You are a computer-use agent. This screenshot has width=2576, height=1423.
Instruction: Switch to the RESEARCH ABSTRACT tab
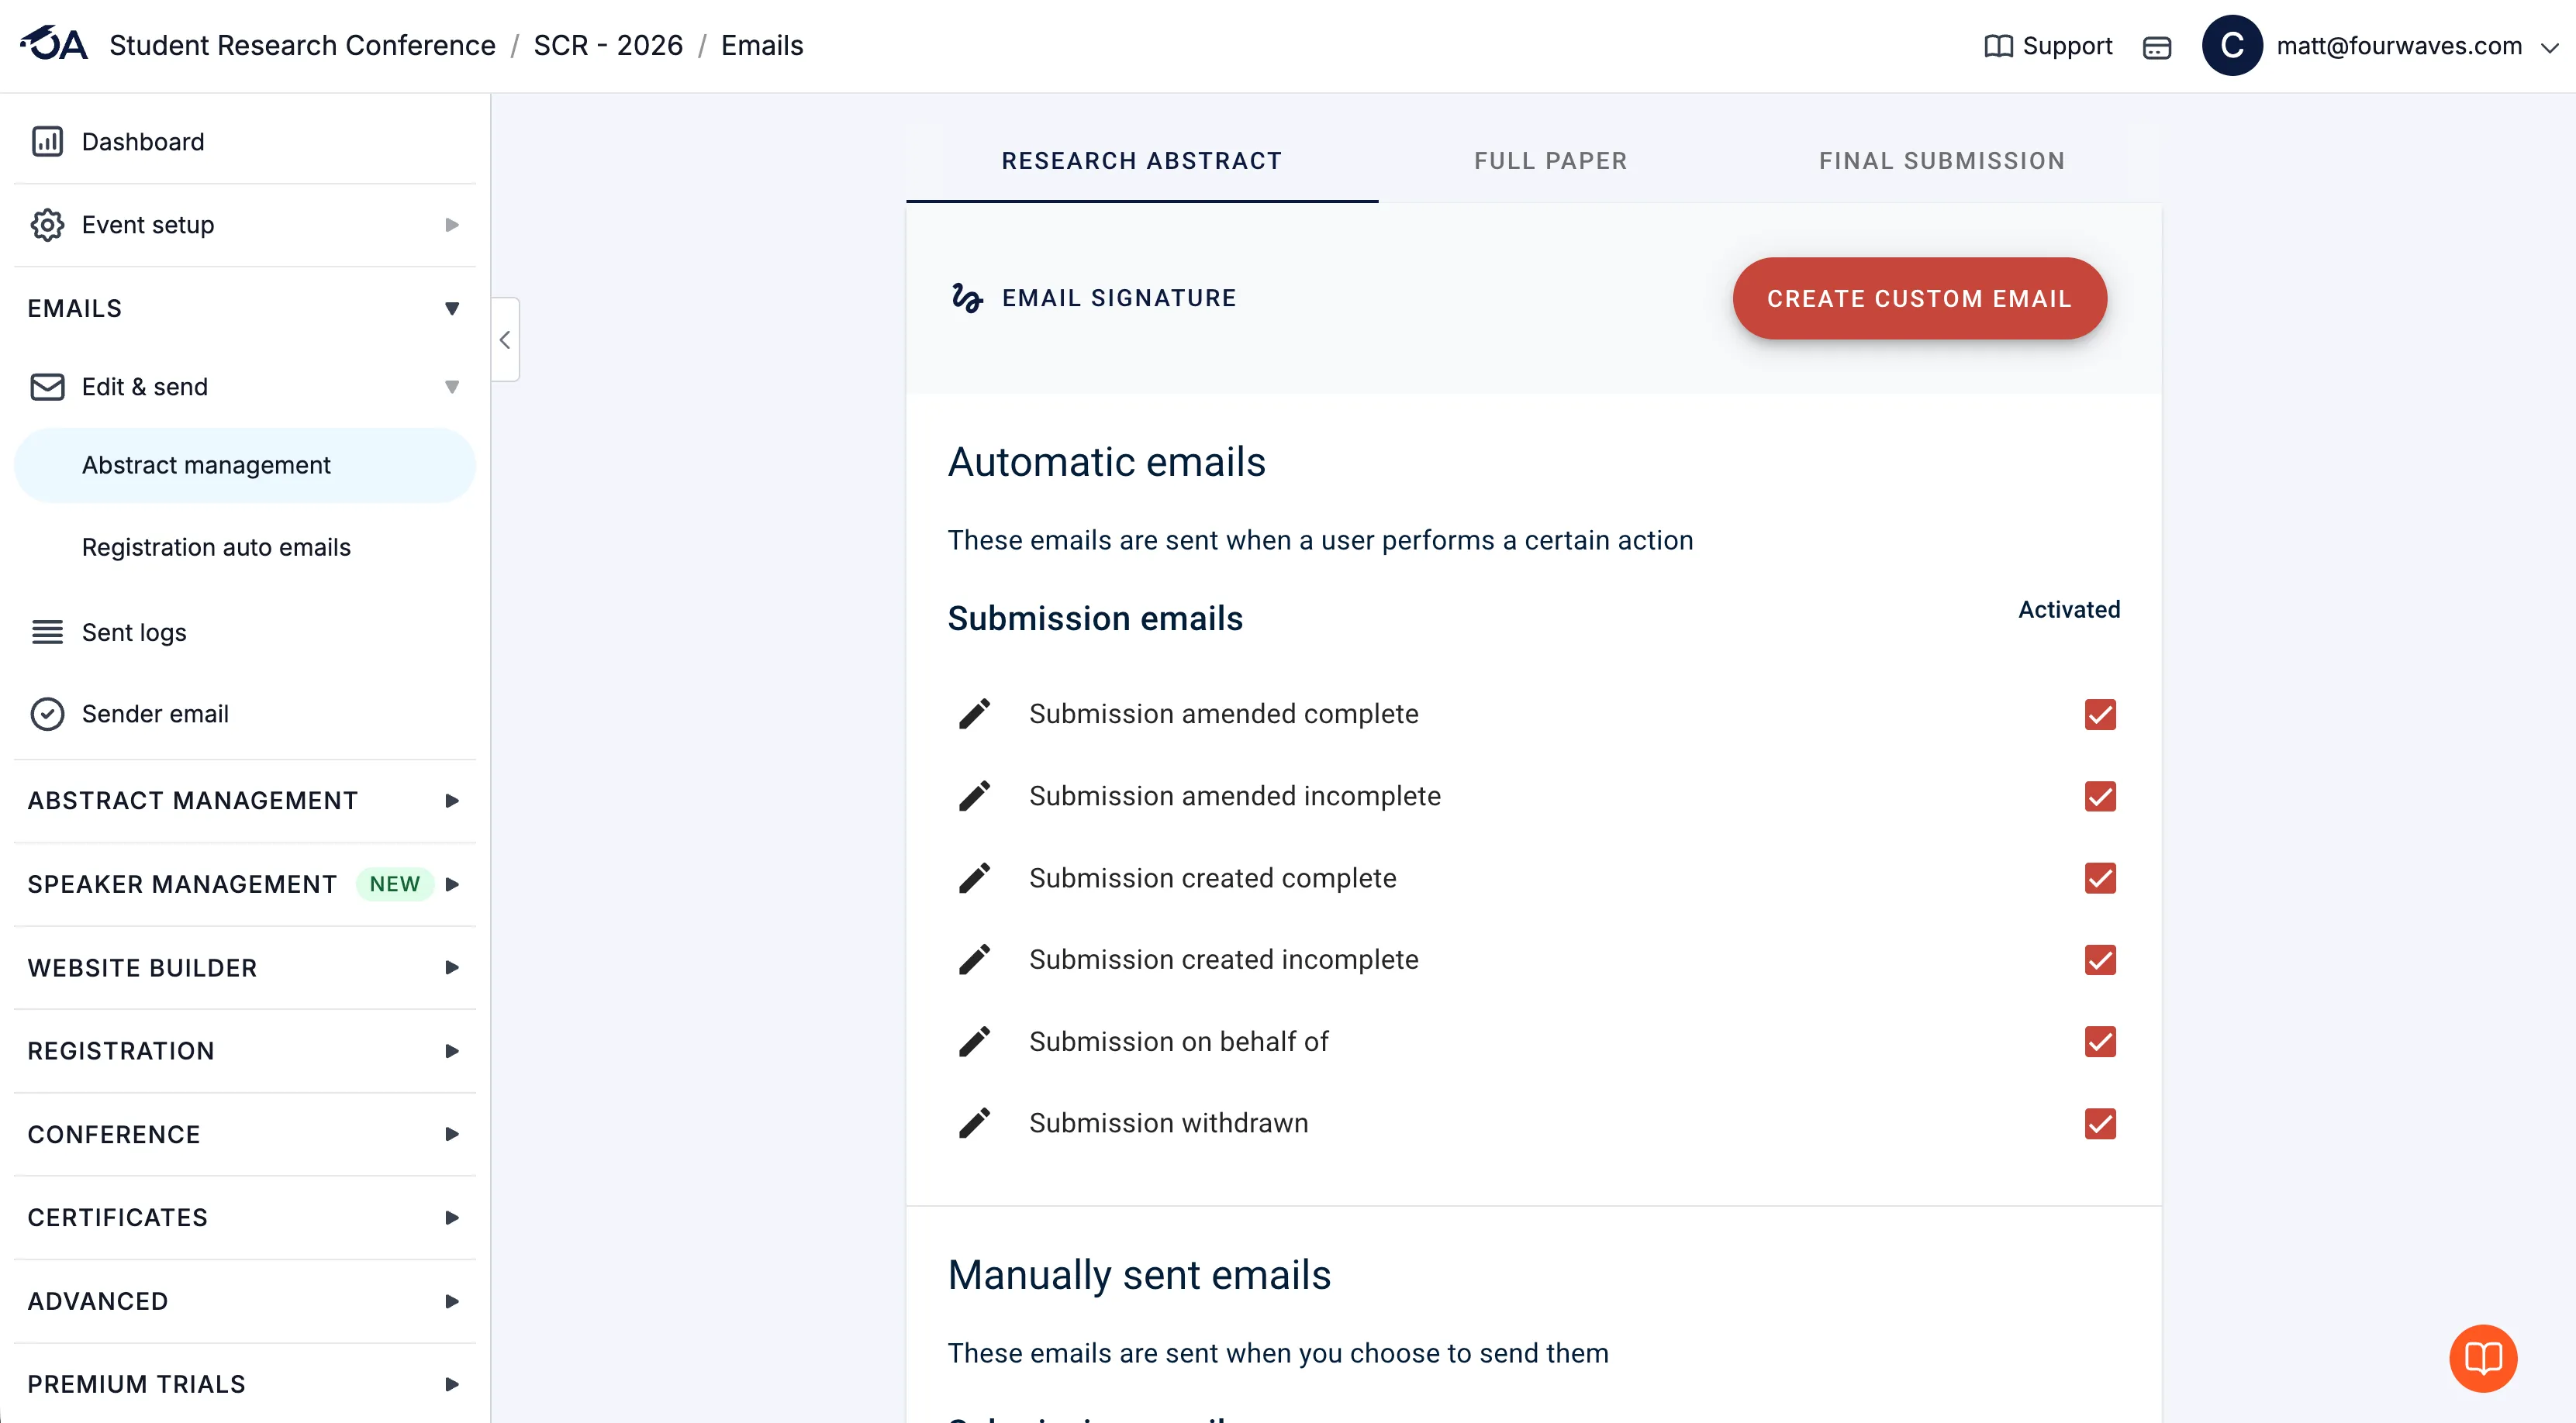1142,161
